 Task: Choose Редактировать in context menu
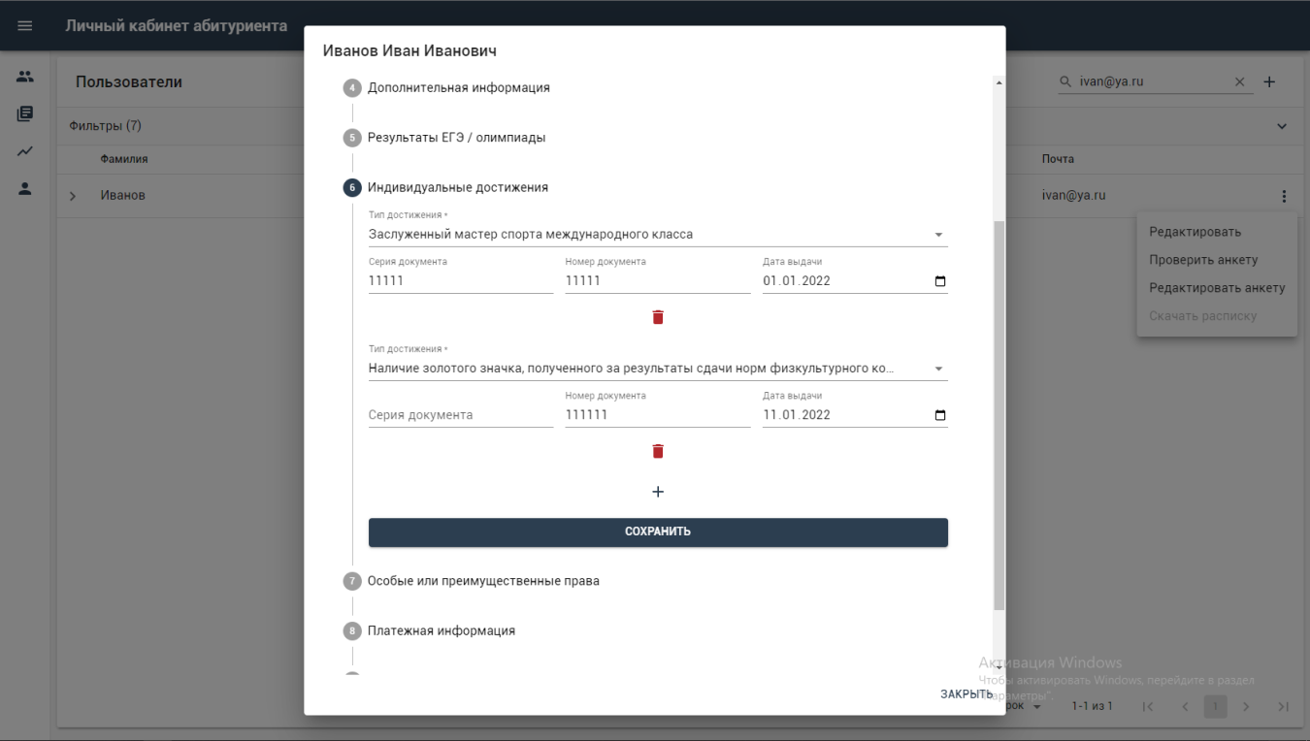click(1217, 232)
